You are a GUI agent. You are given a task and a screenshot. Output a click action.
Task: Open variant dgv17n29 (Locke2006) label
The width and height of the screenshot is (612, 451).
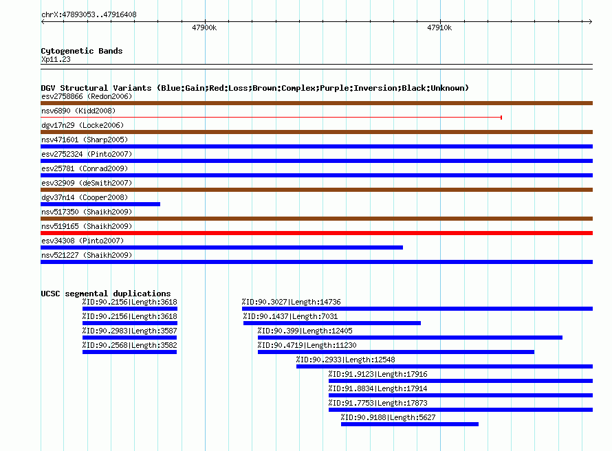coord(83,125)
